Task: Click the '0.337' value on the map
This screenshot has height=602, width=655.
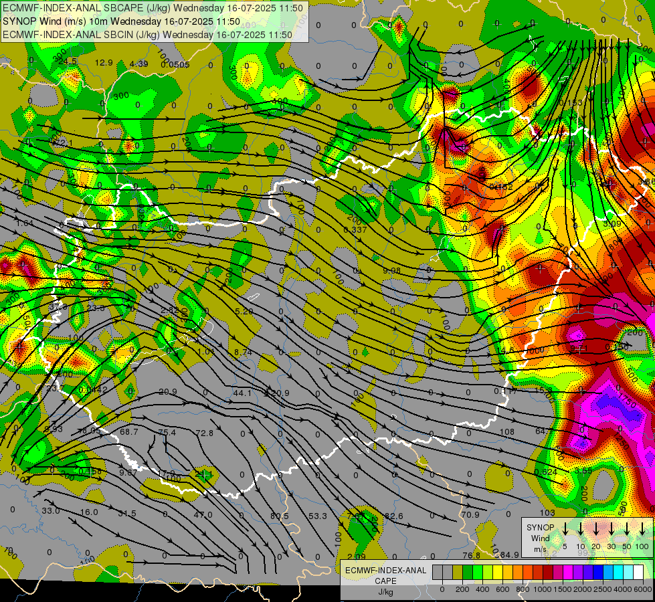Action: 355,230
